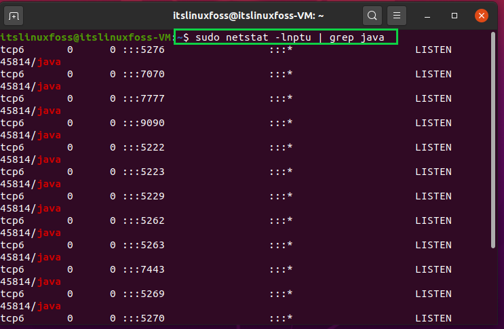Select the port :::5222 address

(x=144, y=147)
